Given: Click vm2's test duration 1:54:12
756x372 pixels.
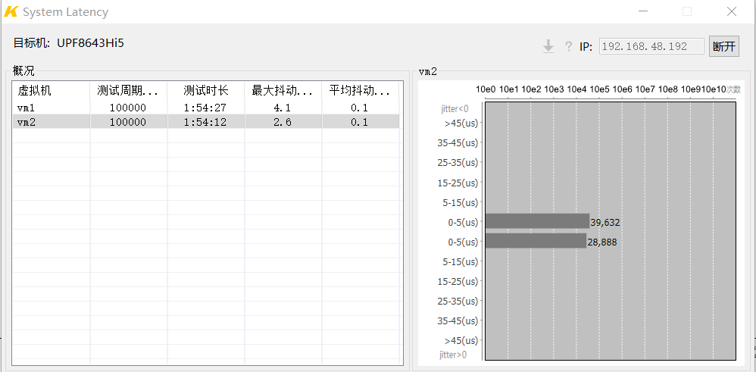Looking at the screenshot, I should point(205,122).
